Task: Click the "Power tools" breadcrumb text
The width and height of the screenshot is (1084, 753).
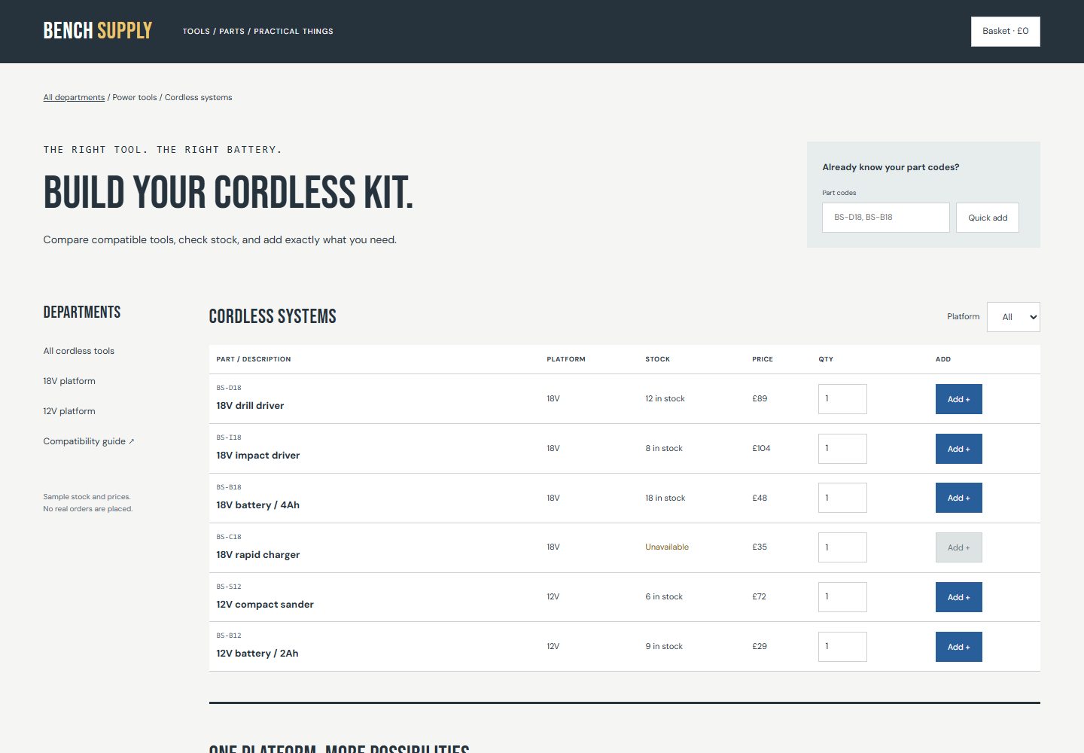Action: 135,97
